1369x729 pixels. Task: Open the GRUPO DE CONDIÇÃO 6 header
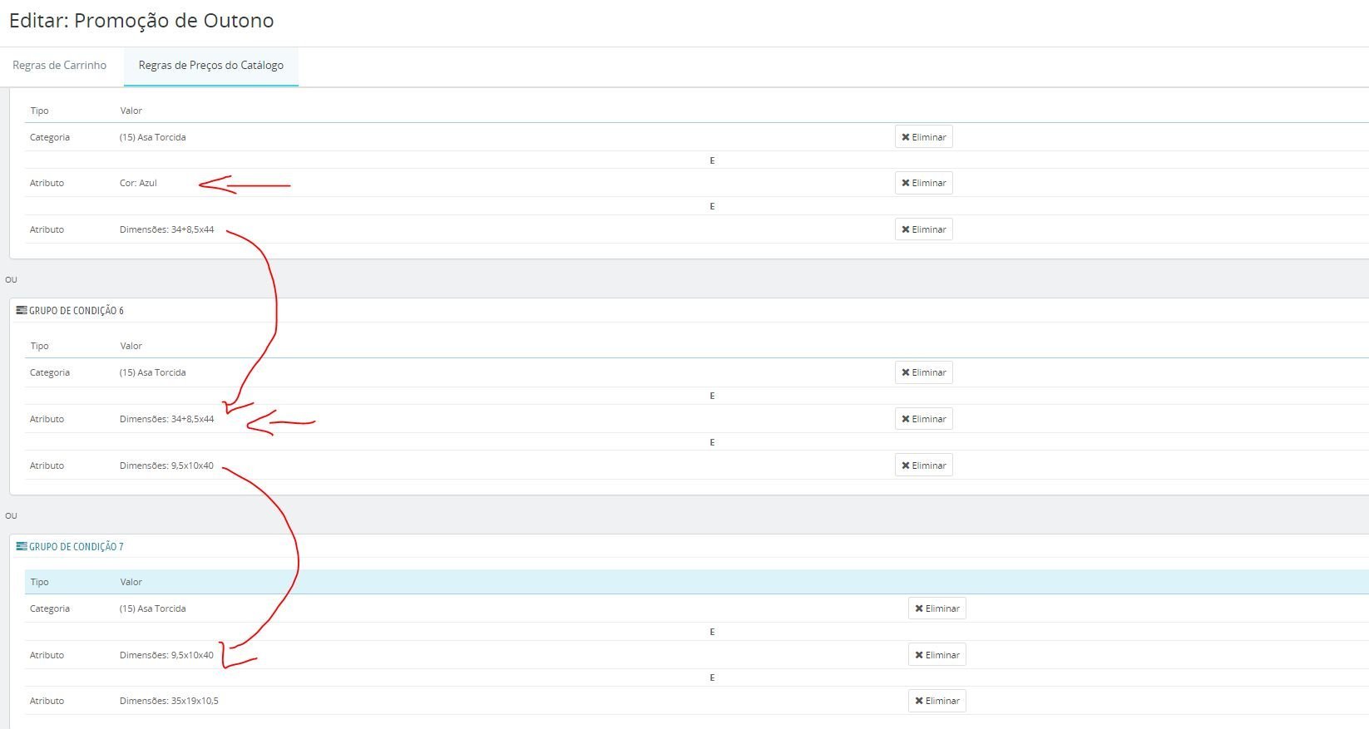(77, 311)
